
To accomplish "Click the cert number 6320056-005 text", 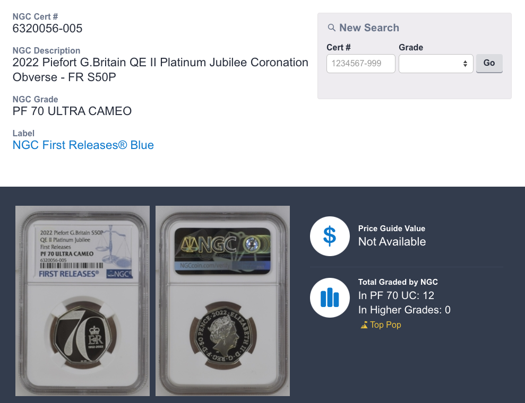I will pyautogui.click(x=48, y=29).
